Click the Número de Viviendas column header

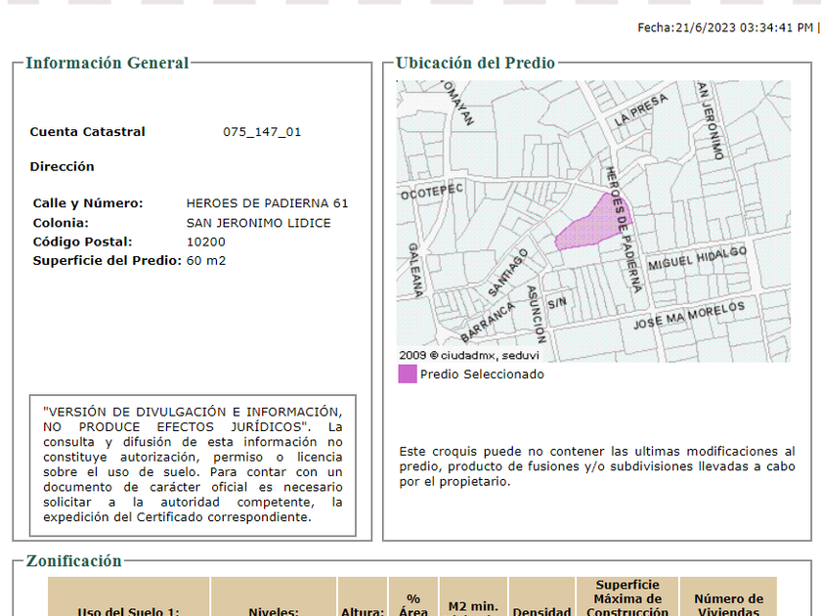coord(728,605)
